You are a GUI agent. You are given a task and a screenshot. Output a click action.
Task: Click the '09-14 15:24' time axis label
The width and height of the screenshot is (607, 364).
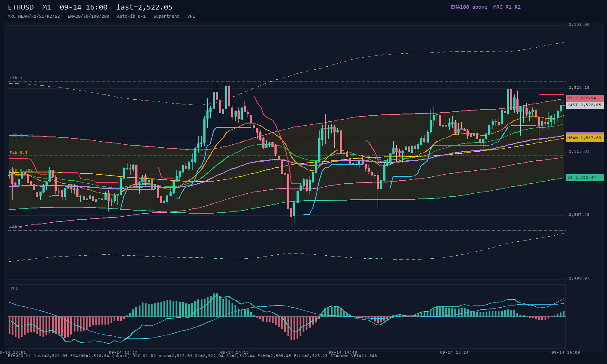tap(454, 352)
